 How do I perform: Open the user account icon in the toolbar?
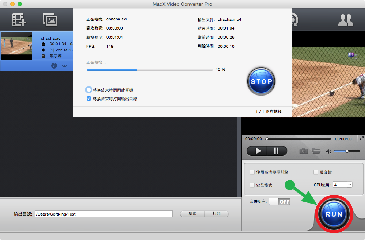(345, 20)
